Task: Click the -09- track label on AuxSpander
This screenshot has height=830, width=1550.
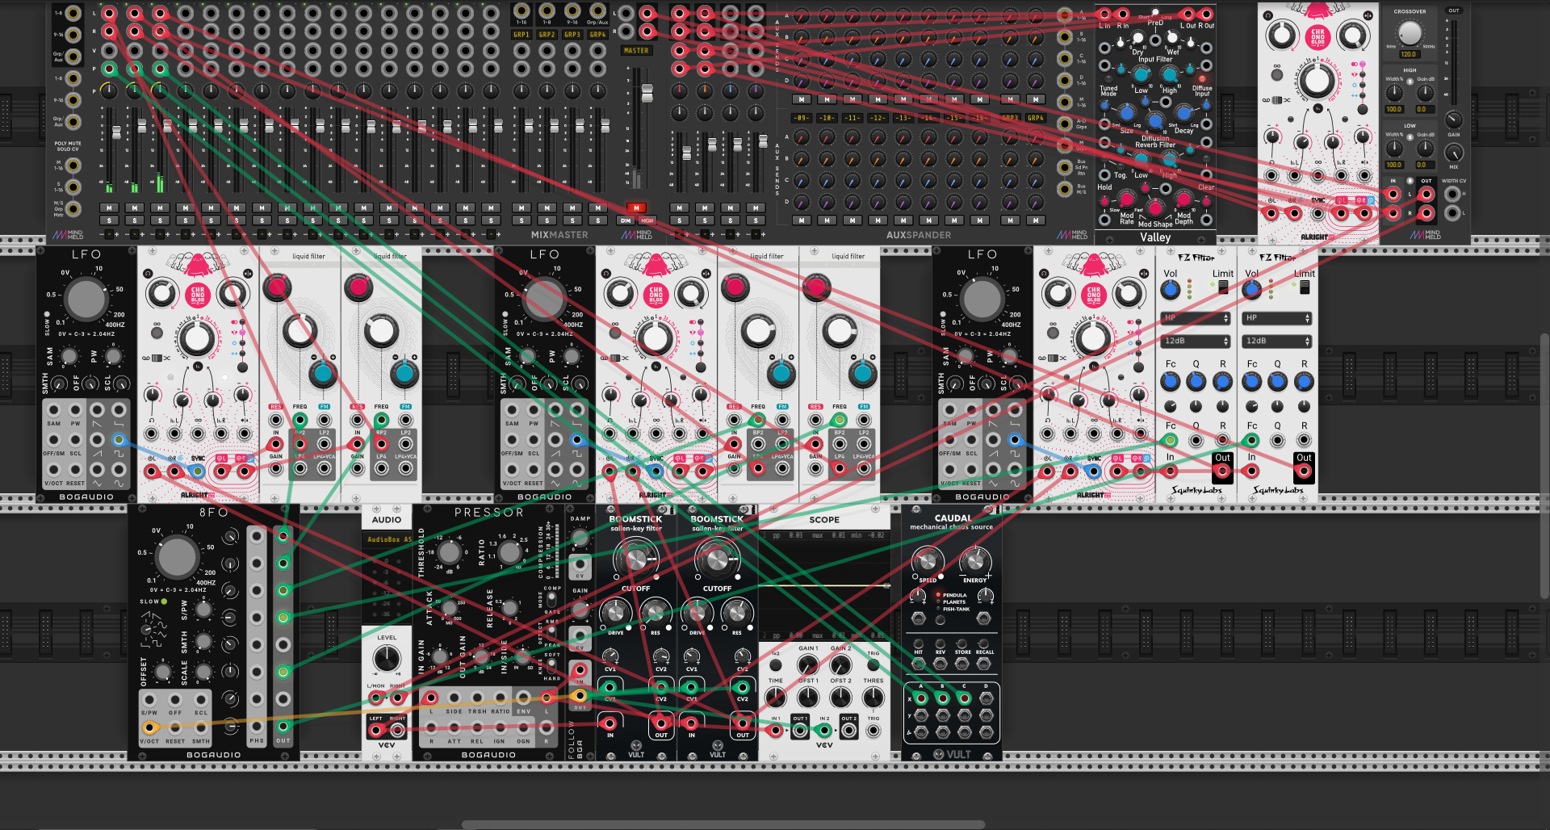Action: point(801,118)
